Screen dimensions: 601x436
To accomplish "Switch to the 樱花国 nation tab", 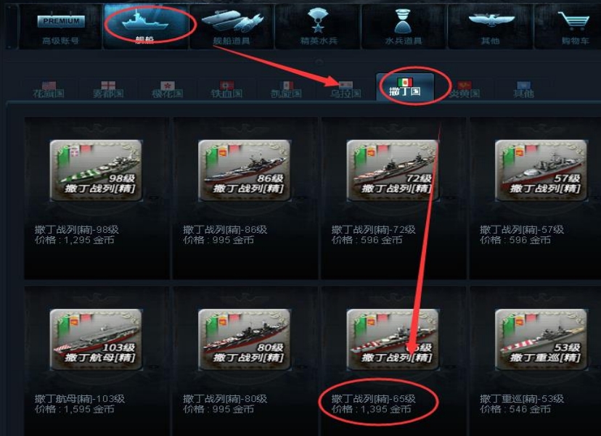I will point(167,89).
